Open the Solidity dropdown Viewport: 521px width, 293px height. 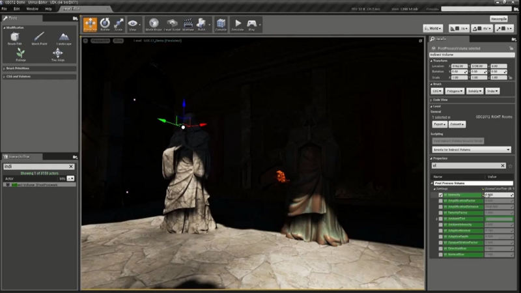pyautogui.click(x=475, y=91)
